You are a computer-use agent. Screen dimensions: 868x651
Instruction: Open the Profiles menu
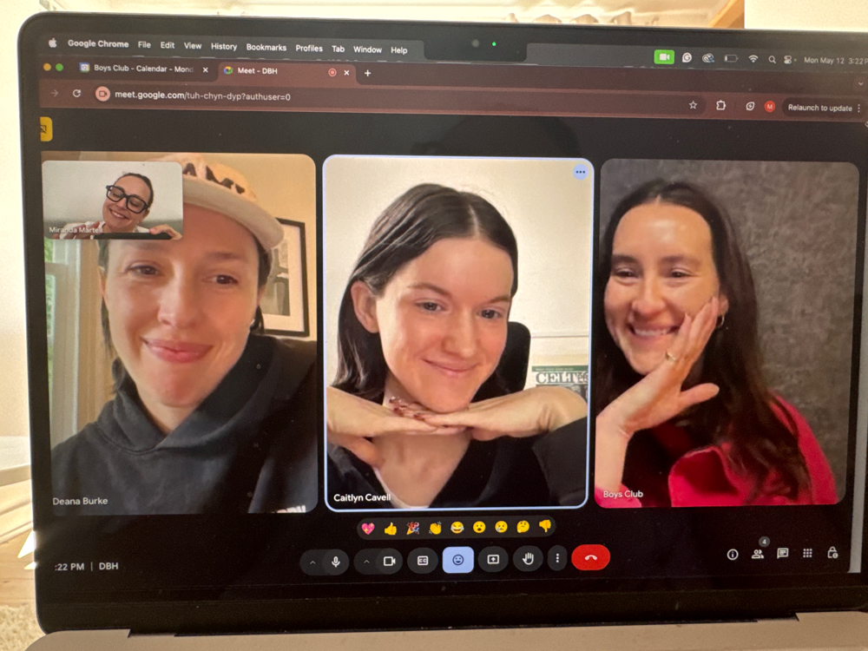309,49
